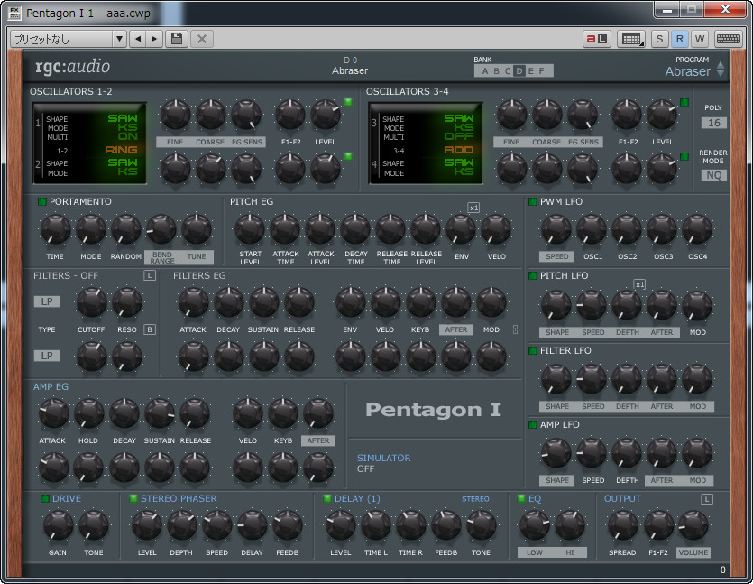Viewport: 753px width, 584px height.
Task: Click the x1 multiplier in PITCH LFO
Action: (639, 284)
